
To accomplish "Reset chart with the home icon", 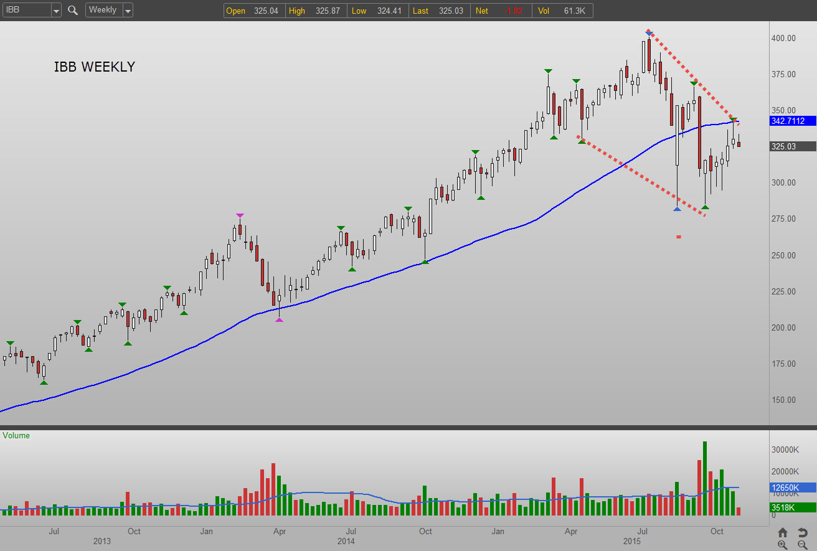I will (783, 532).
